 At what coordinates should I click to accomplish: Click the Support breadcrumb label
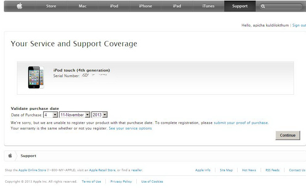[x=28, y=156]
